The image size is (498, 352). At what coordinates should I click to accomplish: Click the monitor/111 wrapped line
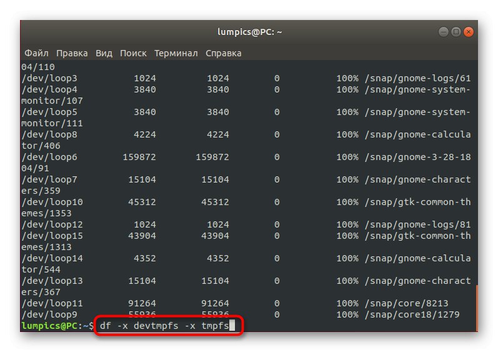point(52,124)
